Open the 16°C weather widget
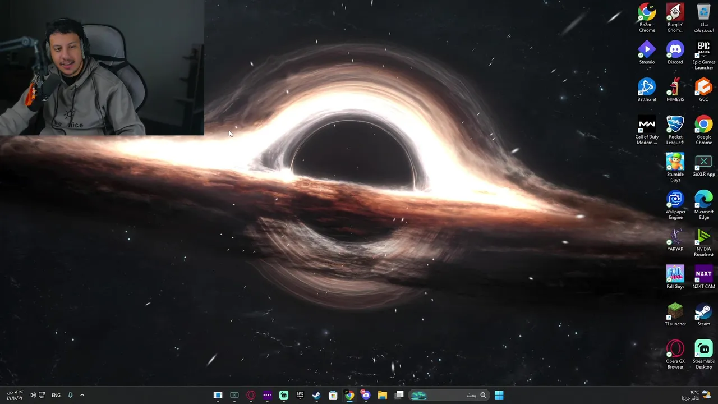 coord(696,395)
